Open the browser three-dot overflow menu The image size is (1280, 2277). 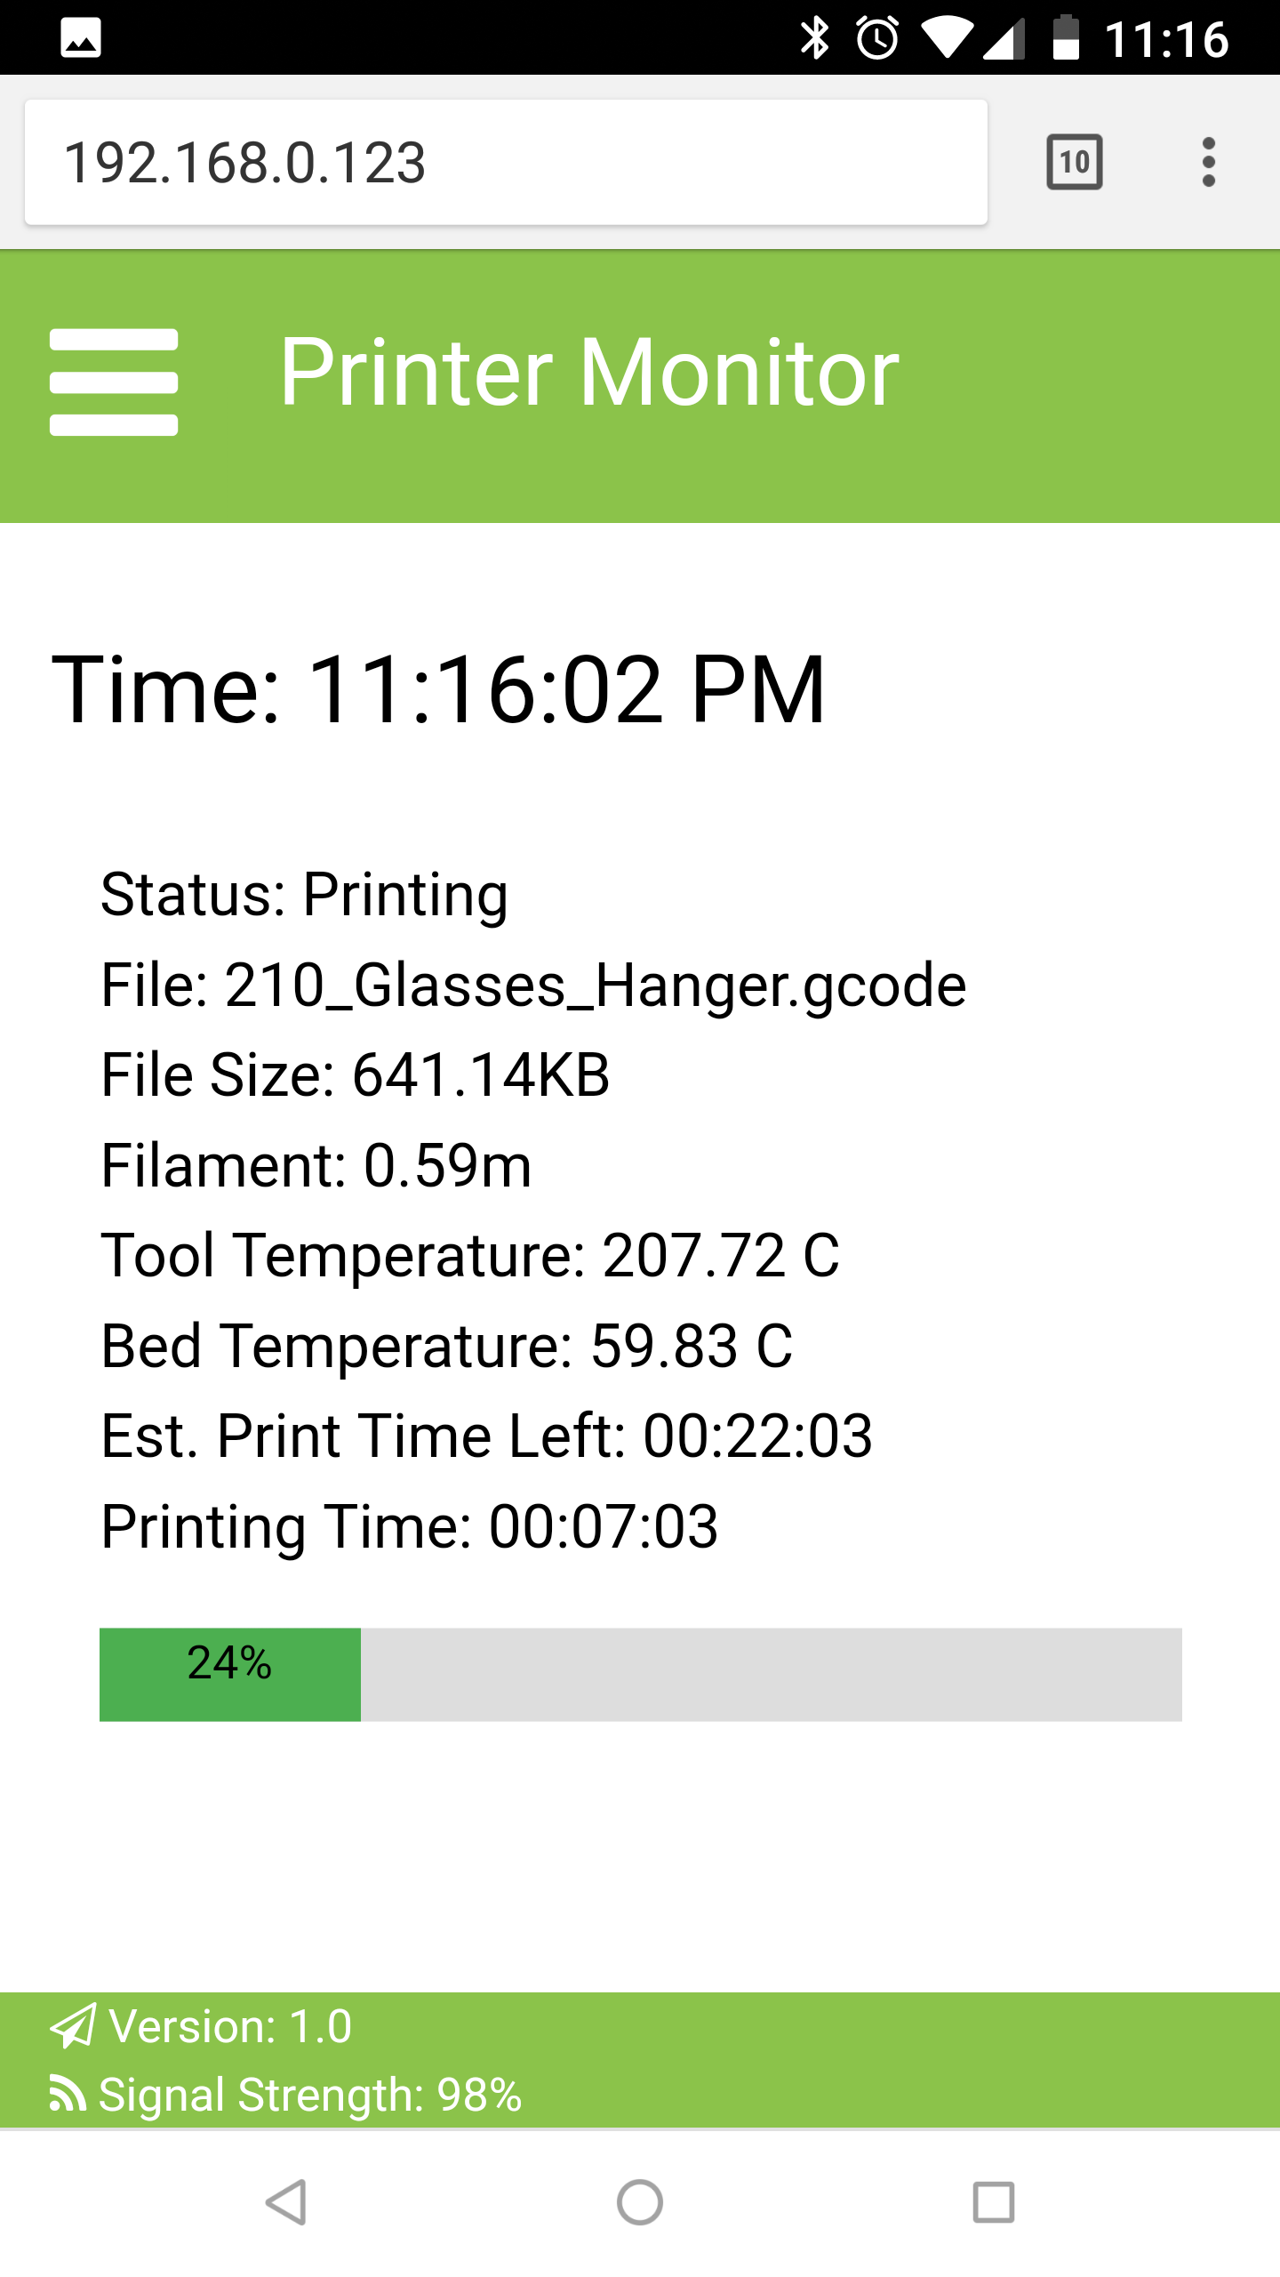click(x=1208, y=162)
